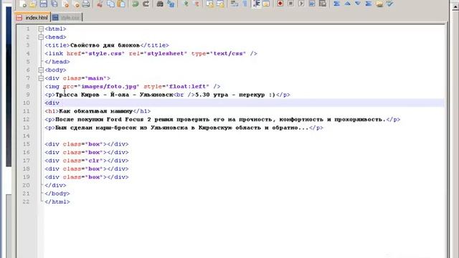The image size is (459, 258).
Task: Save the current file with floppy icon
Action: (43, 4)
